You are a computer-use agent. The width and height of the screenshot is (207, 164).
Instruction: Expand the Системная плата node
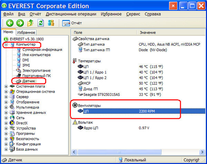coord(6,86)
